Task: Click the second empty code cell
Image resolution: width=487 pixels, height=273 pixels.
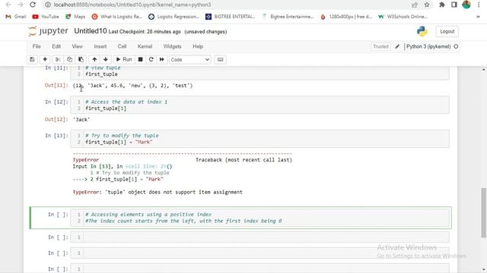Action: pyautogui.click(x=259, y=253)
